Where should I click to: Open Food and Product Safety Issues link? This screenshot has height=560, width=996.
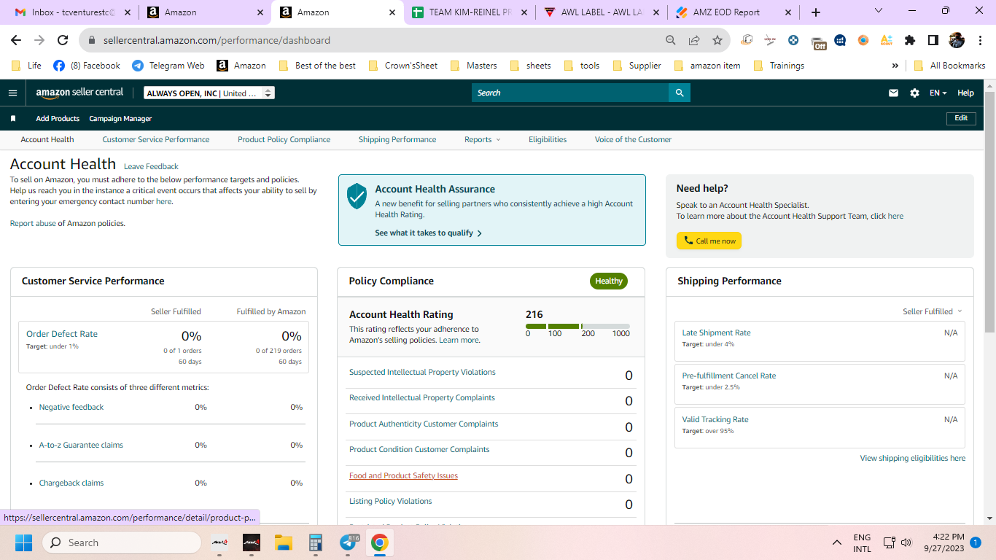[403, 475]
